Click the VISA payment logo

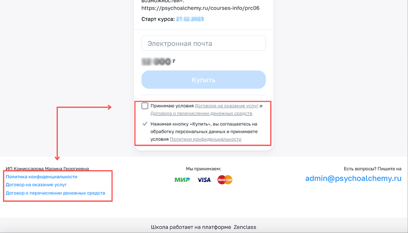point(204,180)
